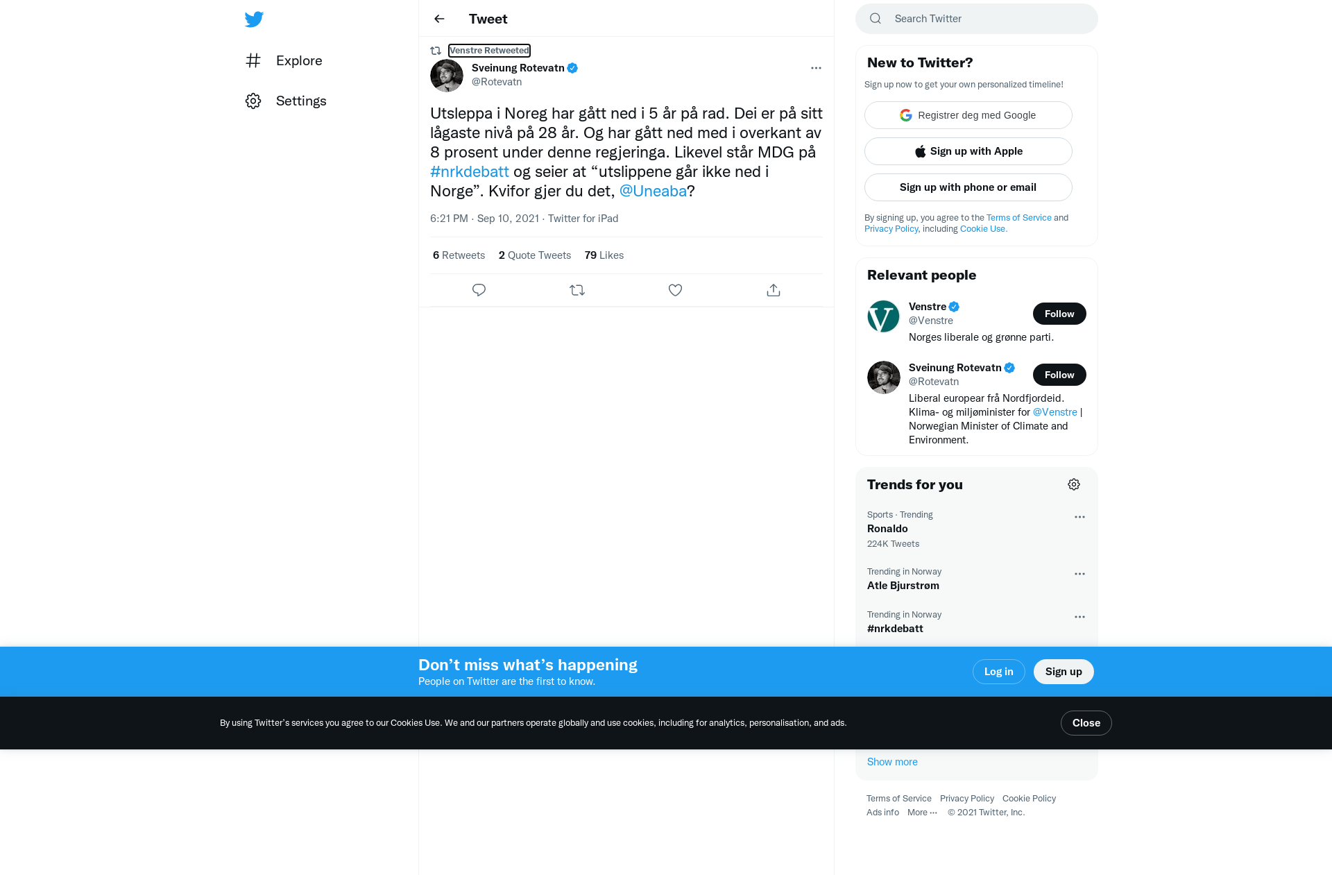Follow Sveinung Rotevatn in Relevant people

point(1059,375)
